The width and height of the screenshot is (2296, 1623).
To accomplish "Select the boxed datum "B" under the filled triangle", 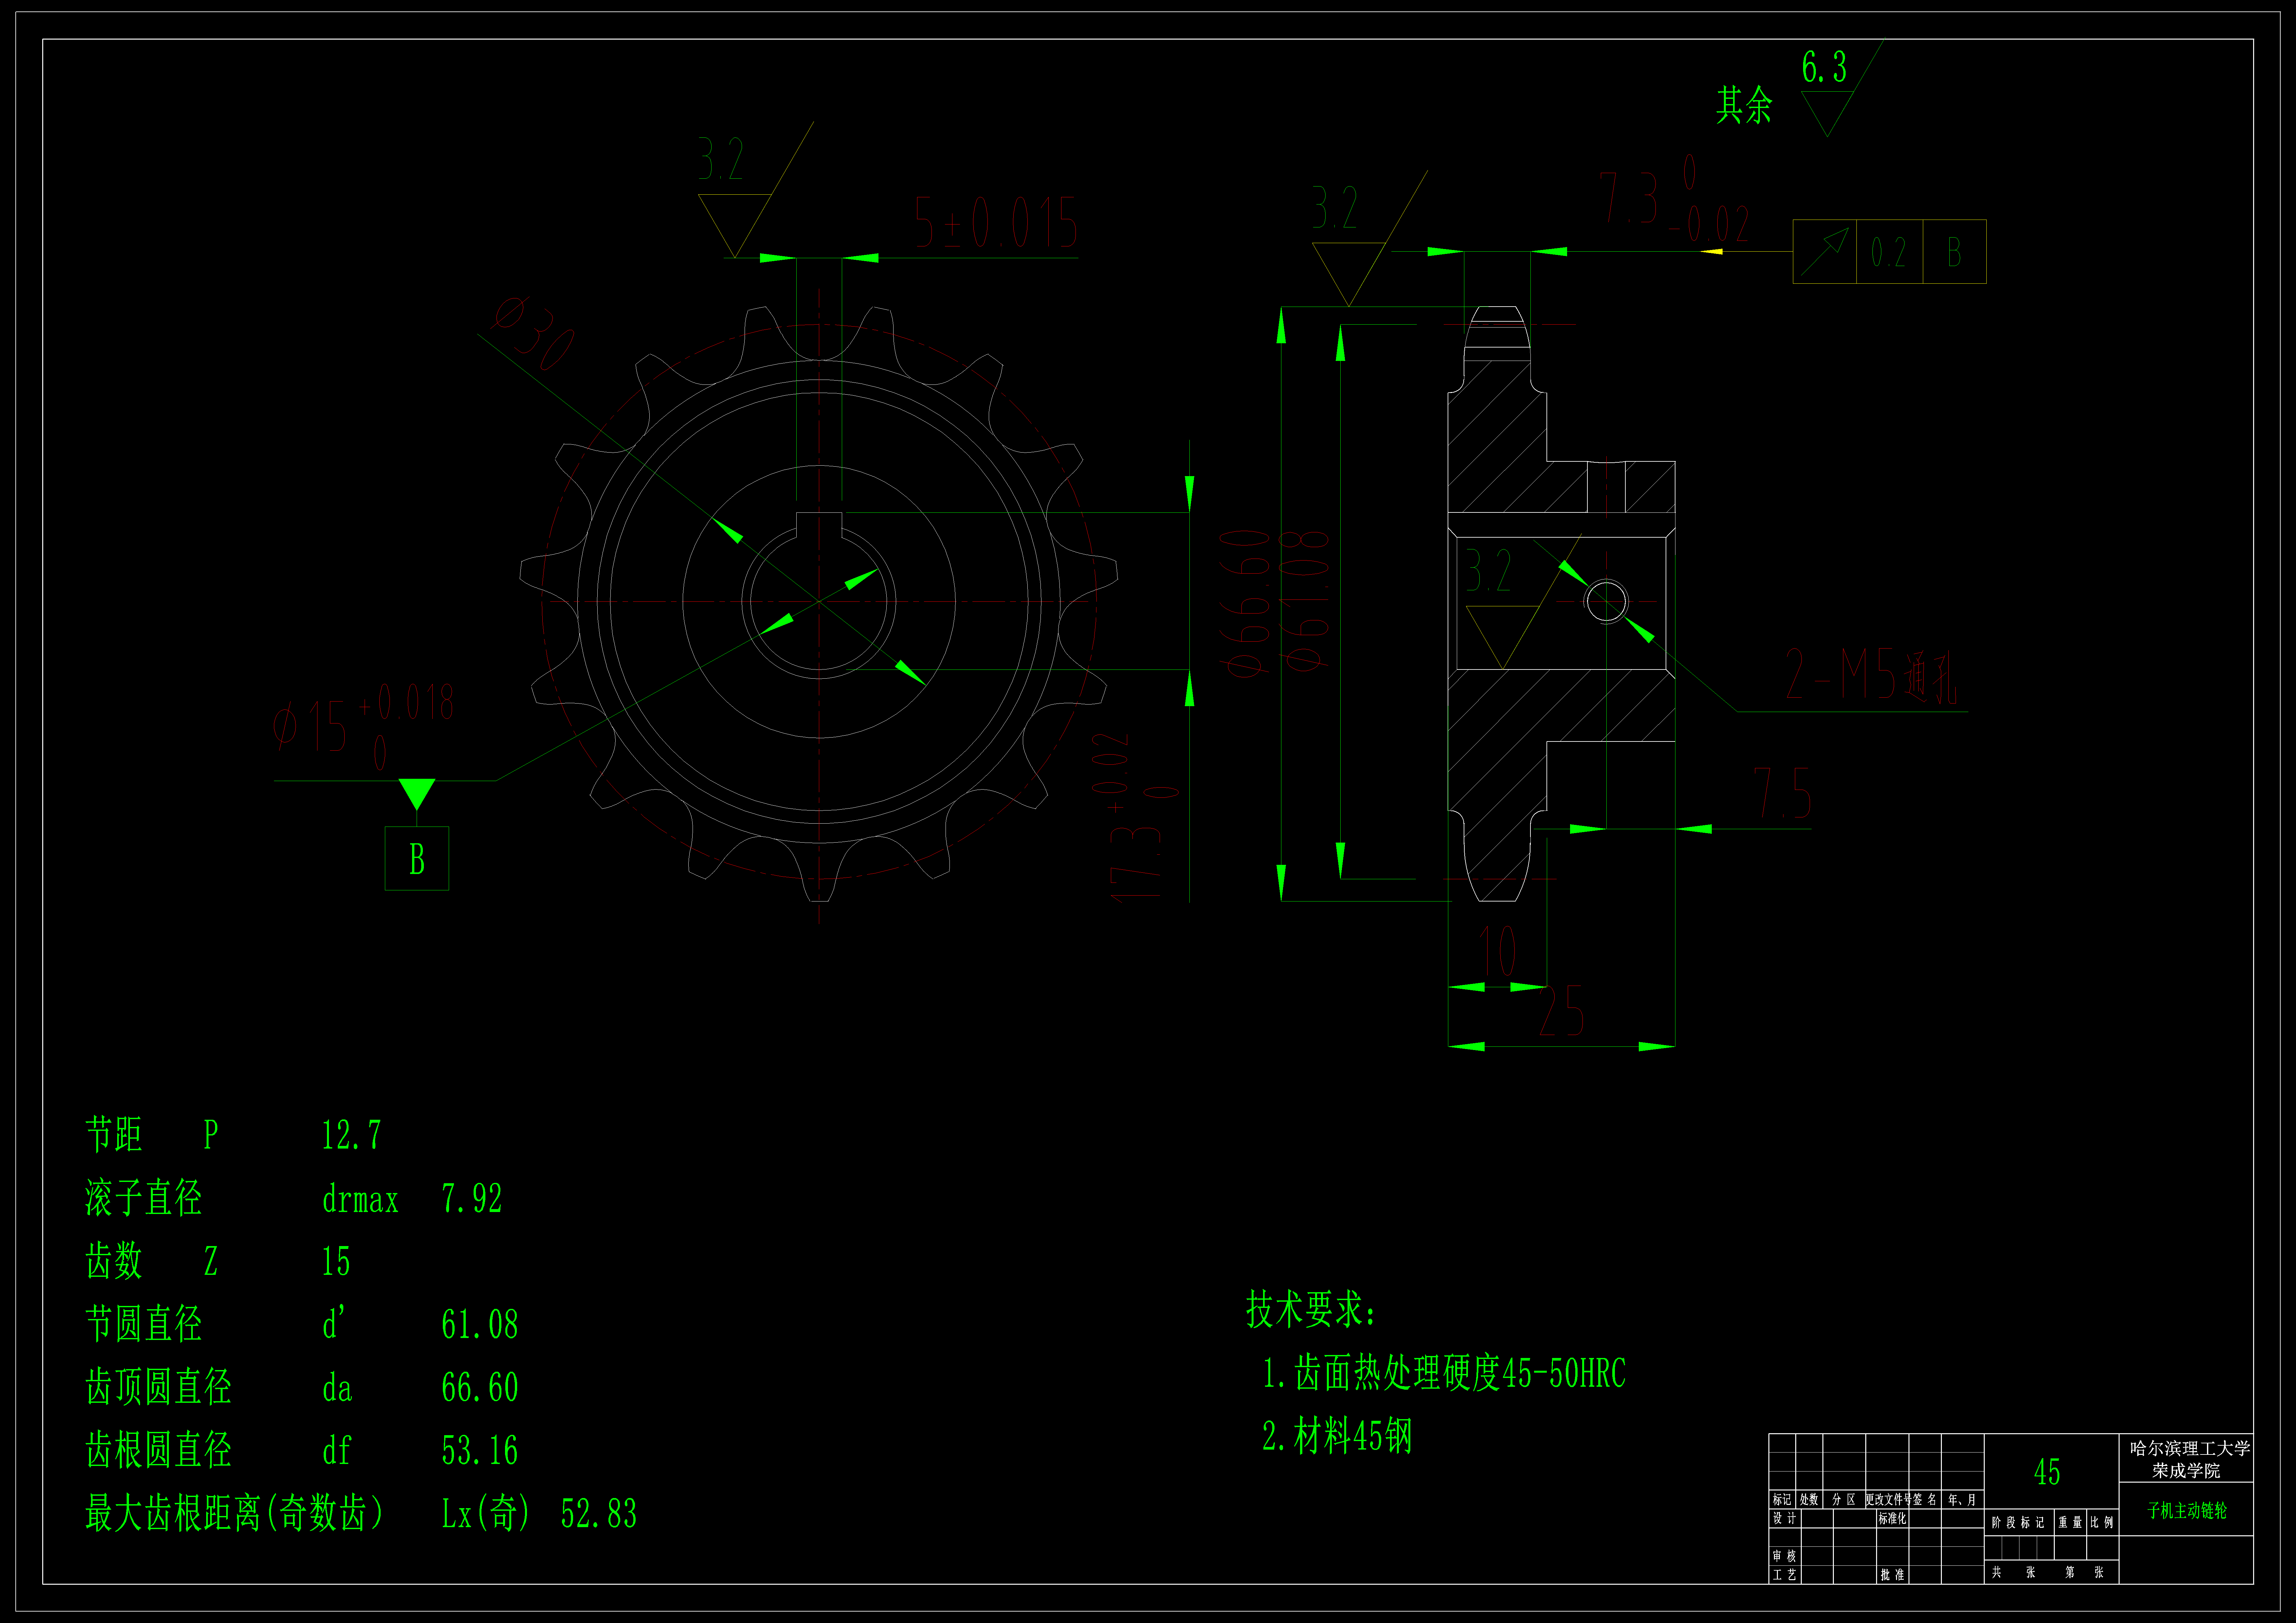I will click(417, 859).
